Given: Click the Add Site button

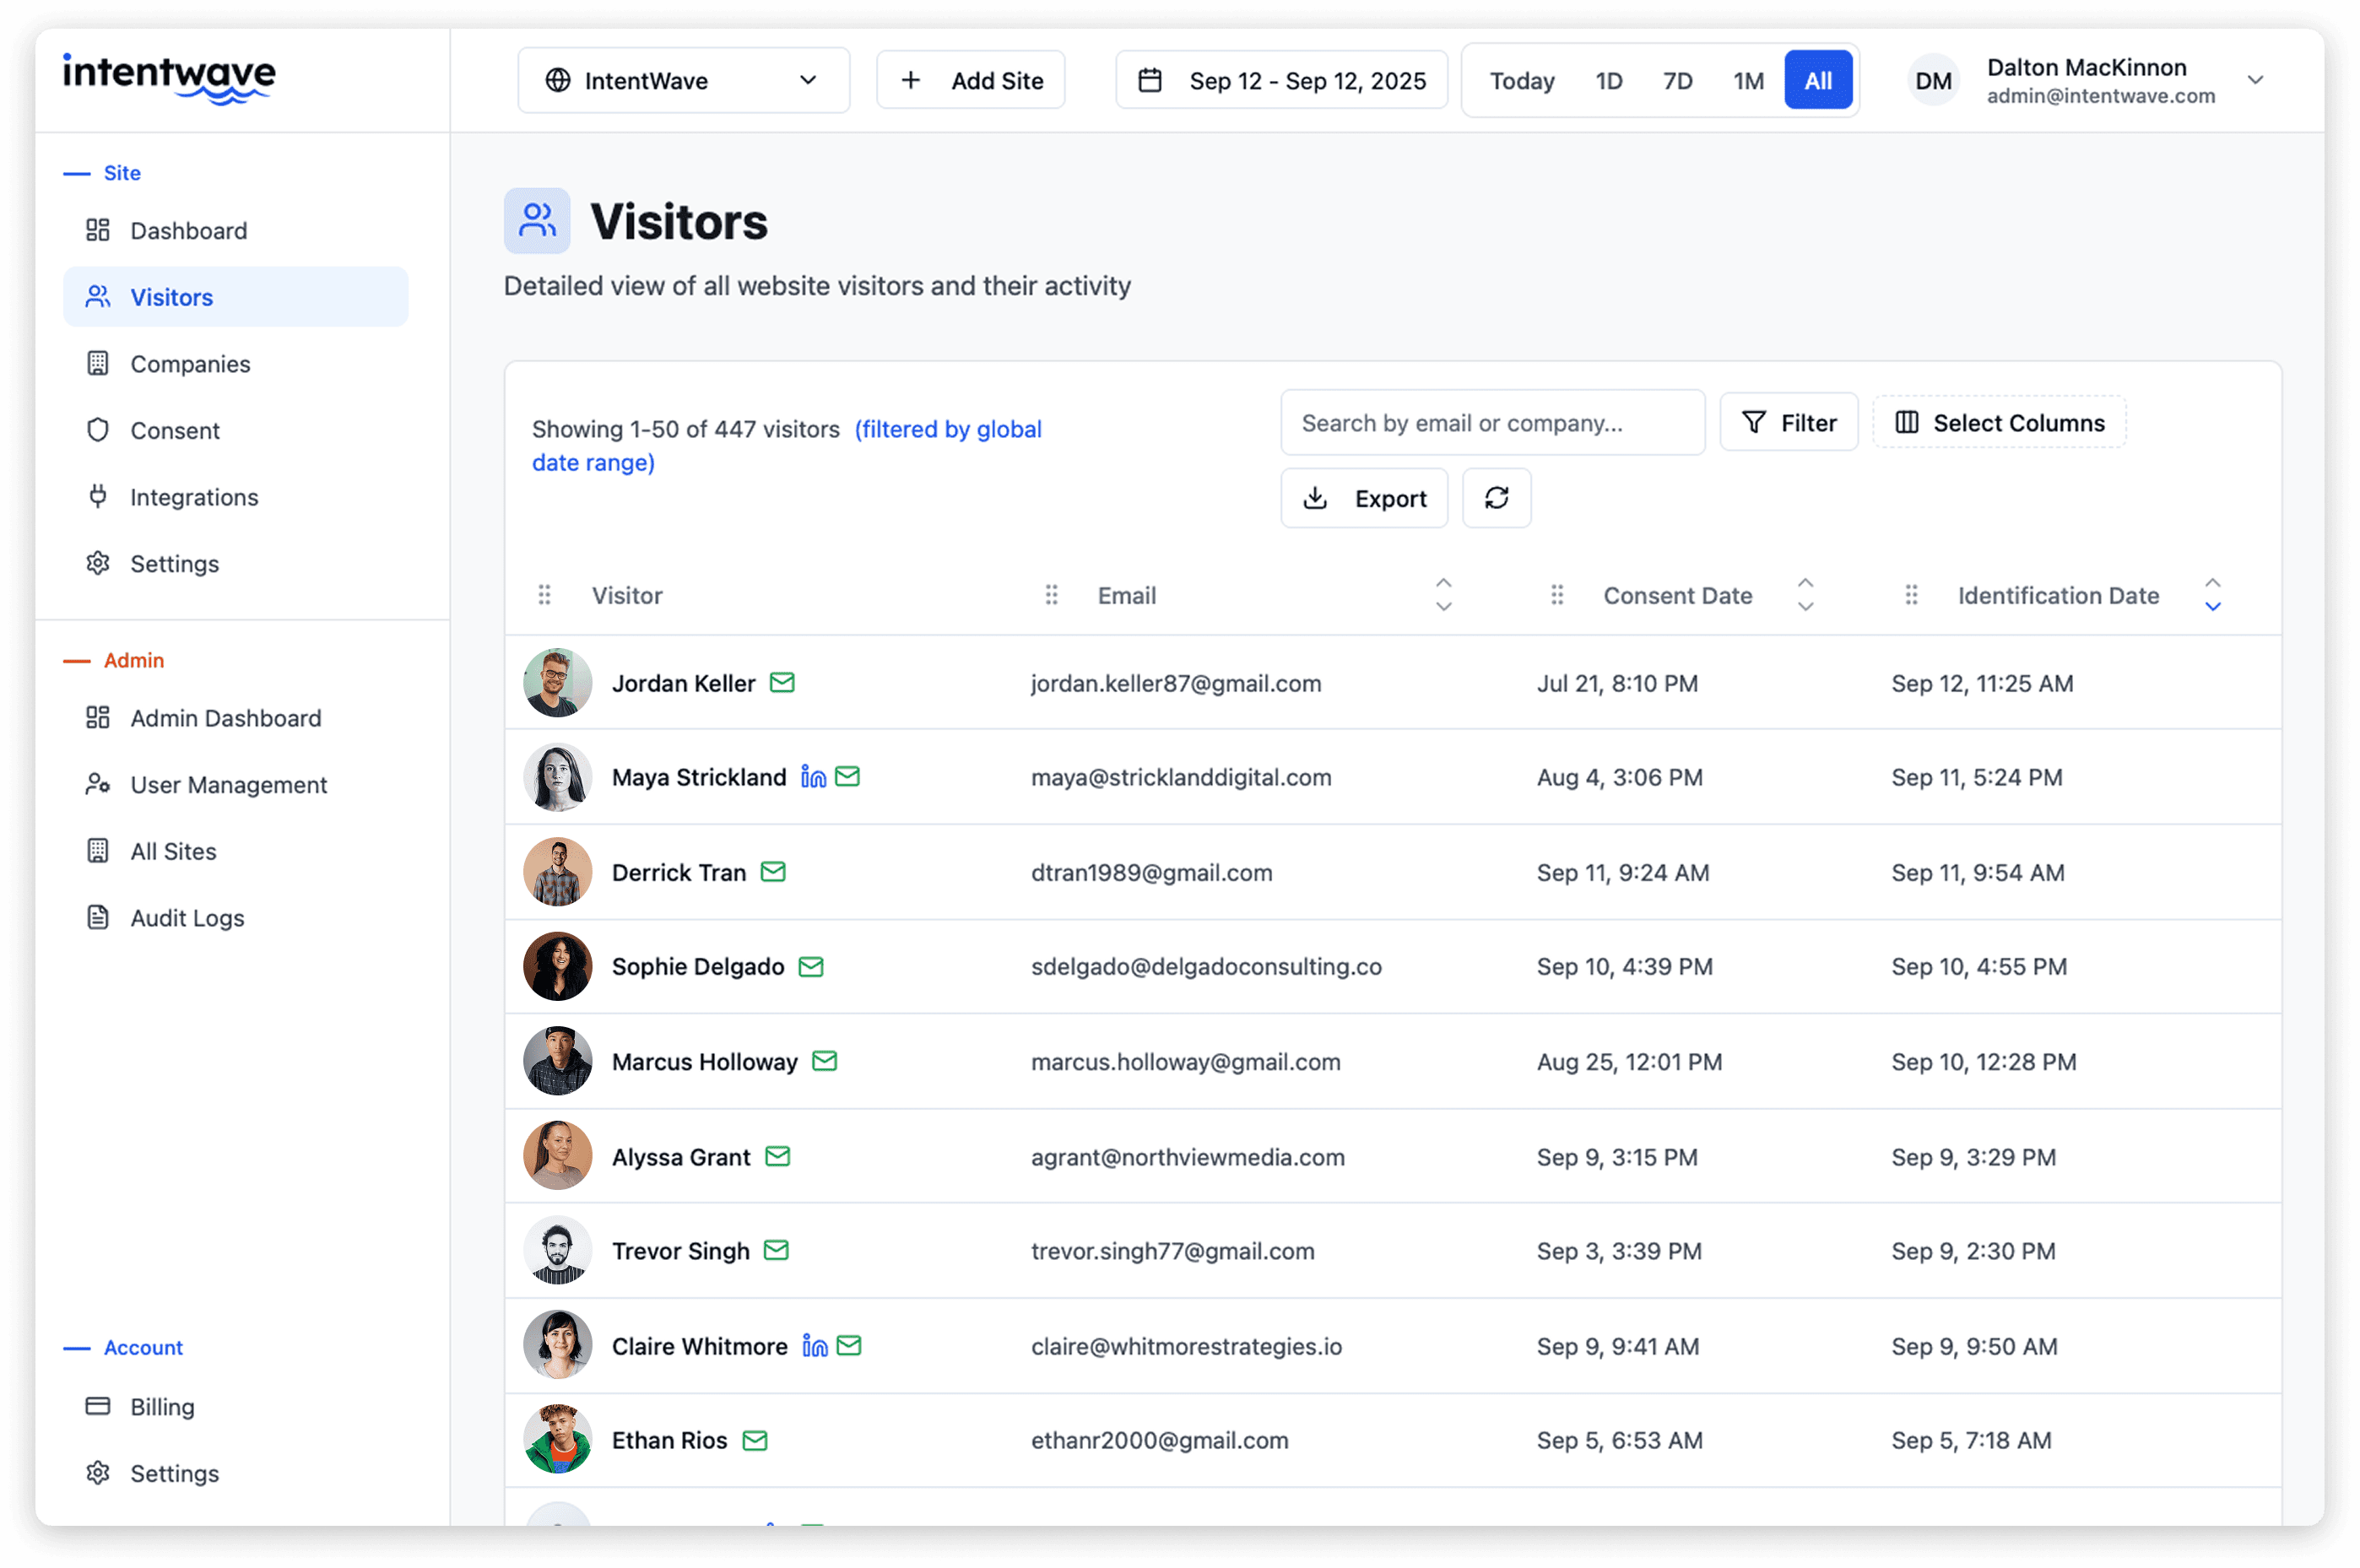Looking at the screenshot, I should [971, 80].
